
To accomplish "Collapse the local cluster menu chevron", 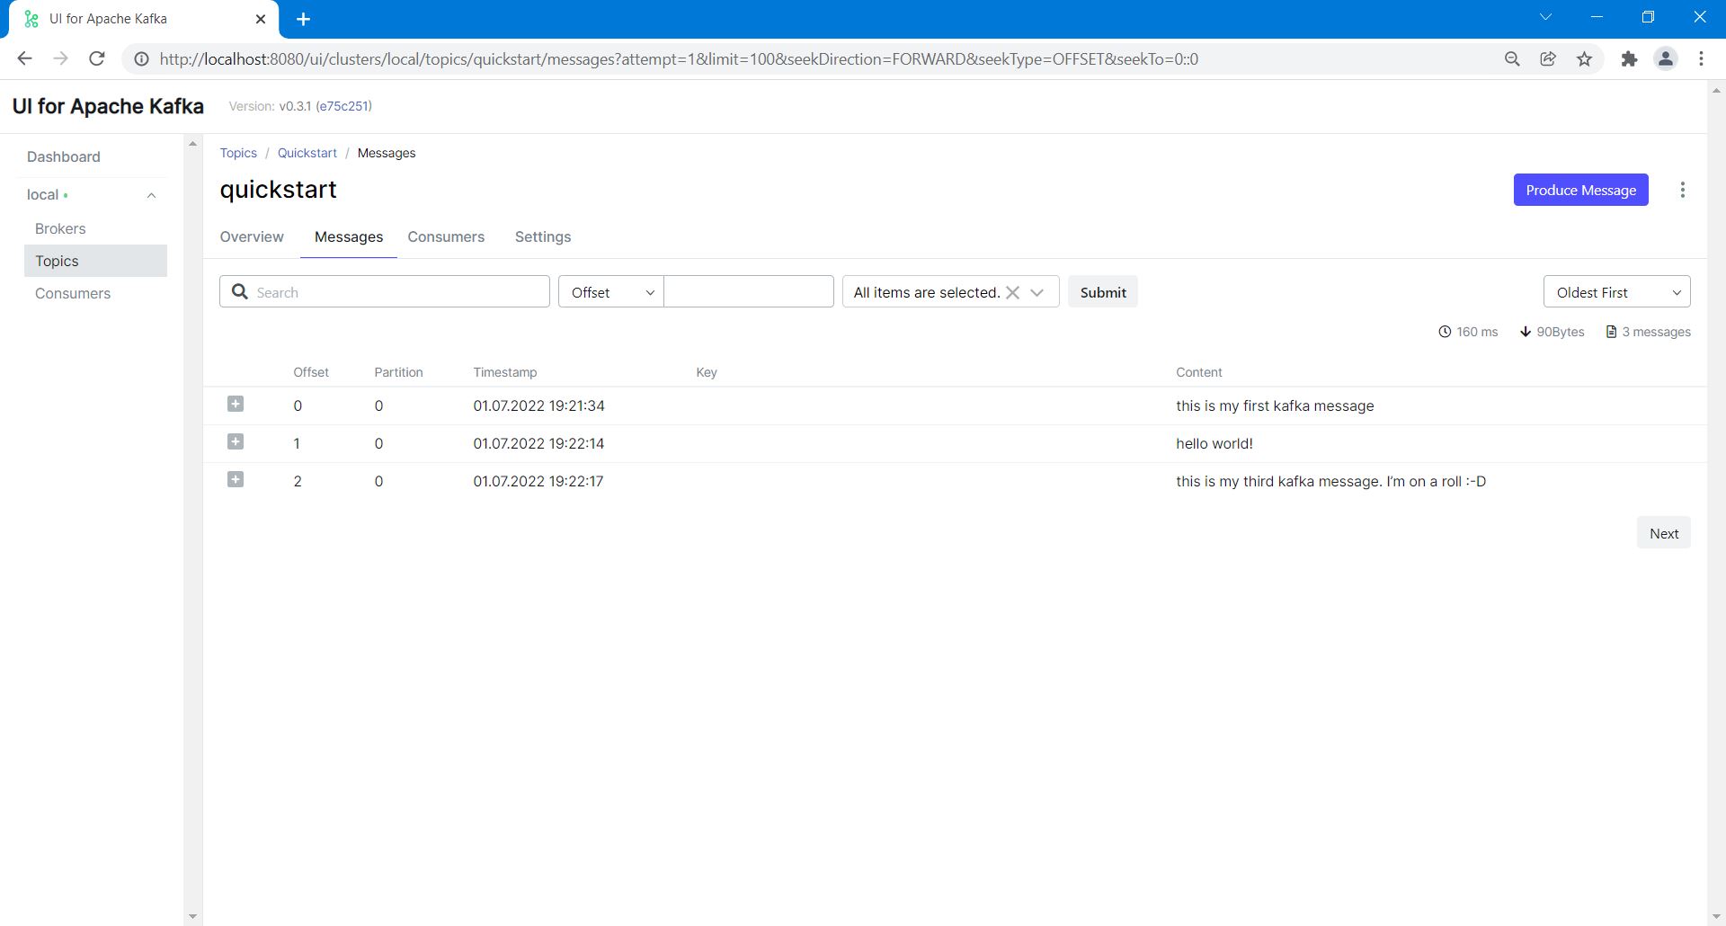I will click(151, 195).
